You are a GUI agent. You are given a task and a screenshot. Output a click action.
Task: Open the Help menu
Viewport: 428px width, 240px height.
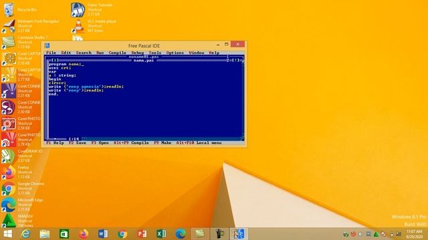click(x=214, y=53)
